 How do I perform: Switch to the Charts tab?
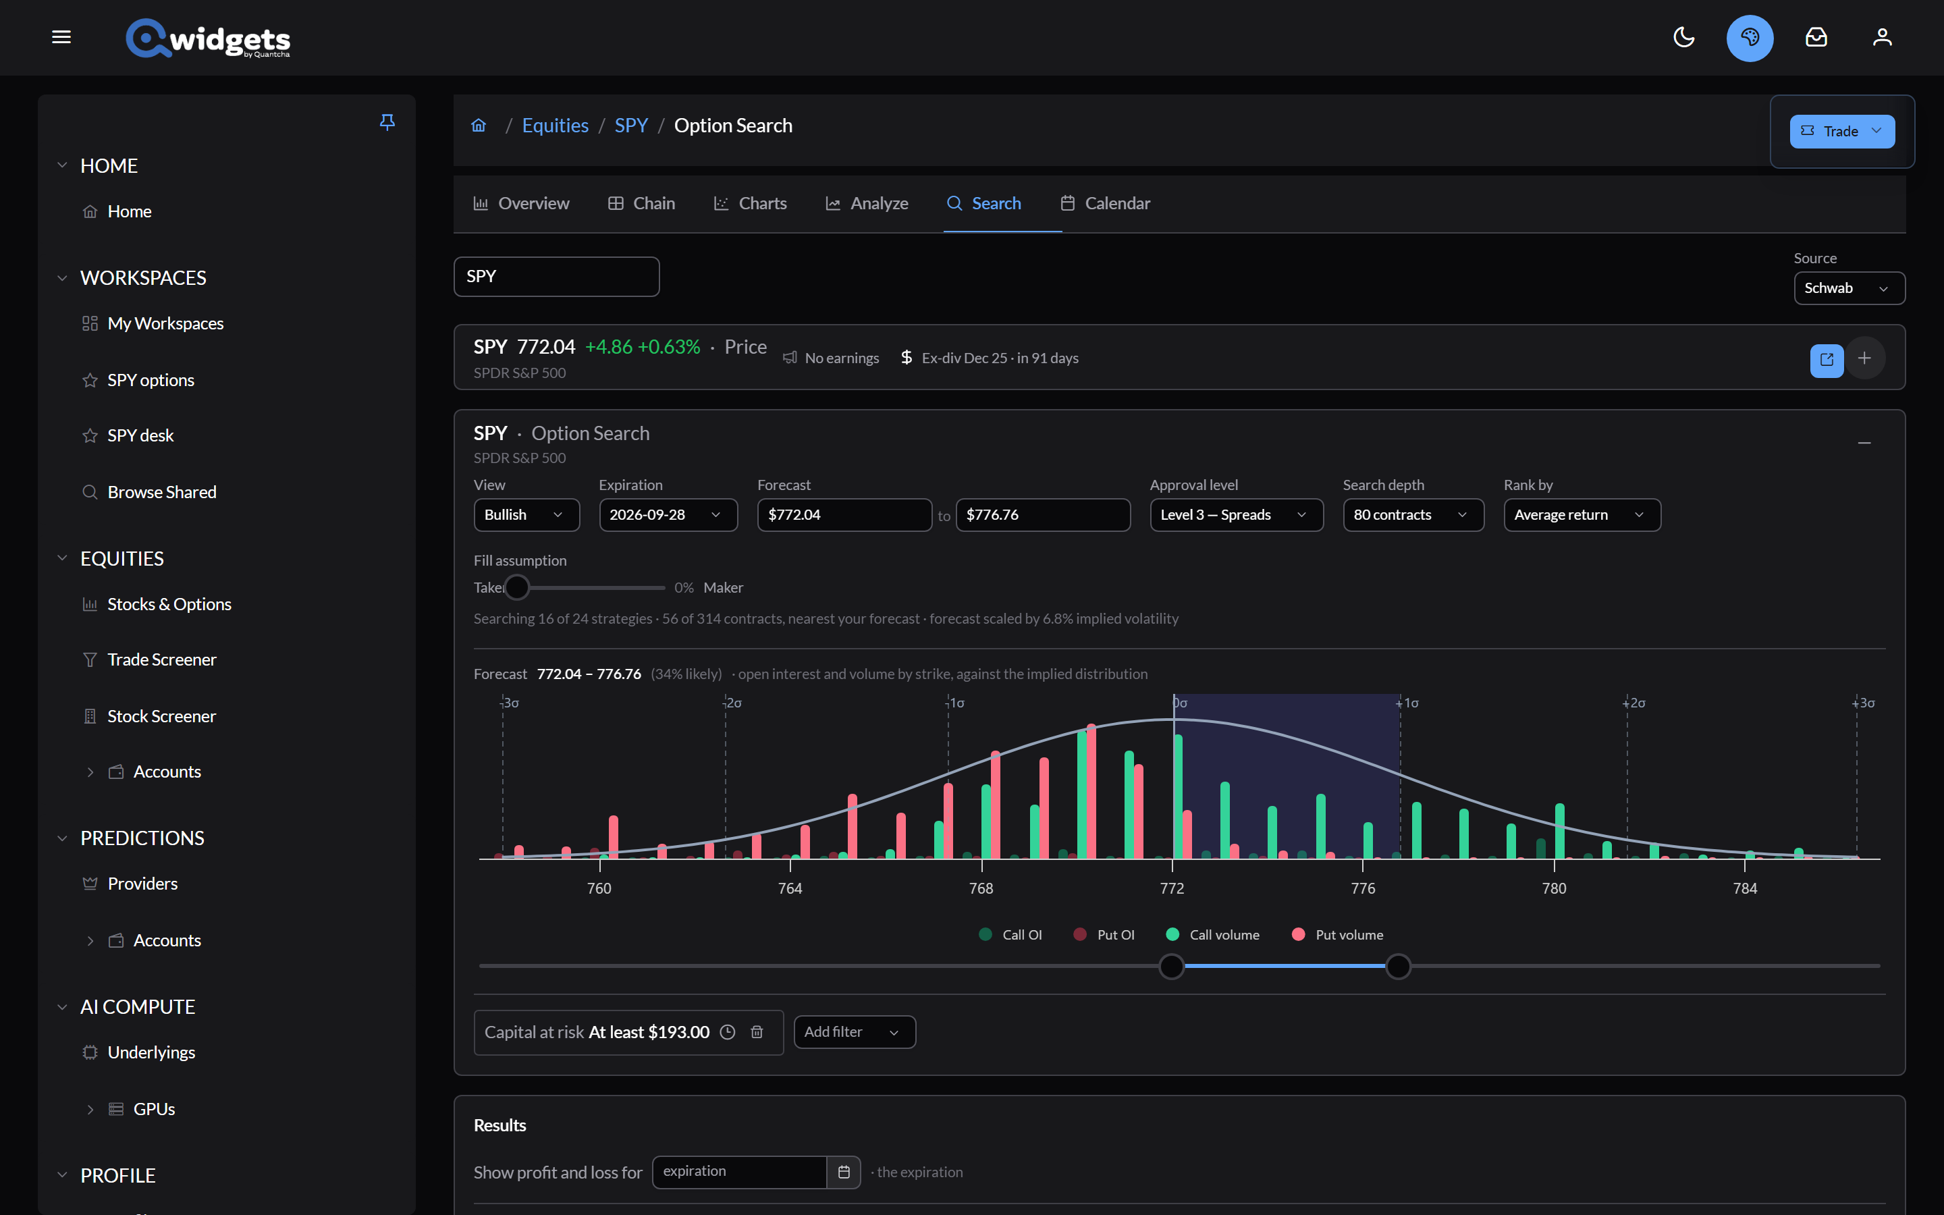[751, 203]
